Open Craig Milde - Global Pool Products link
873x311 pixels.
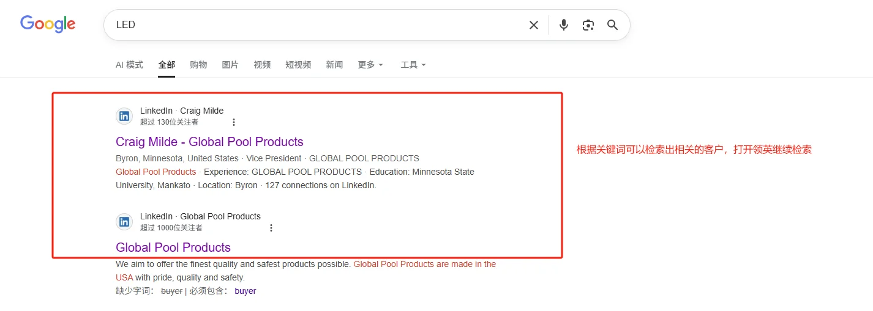point(209,142)
